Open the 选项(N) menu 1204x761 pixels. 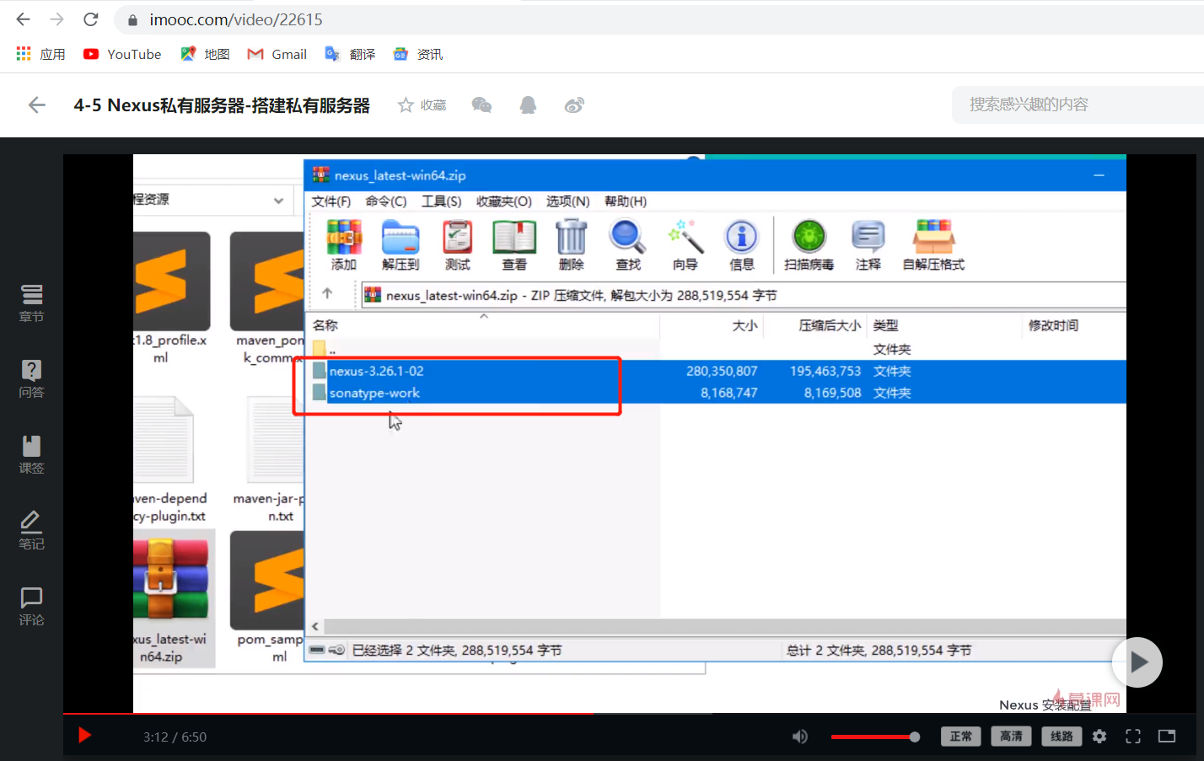point(568,201)
